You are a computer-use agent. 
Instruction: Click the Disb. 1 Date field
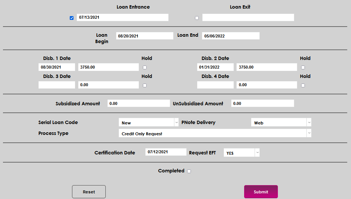(57, 67)
